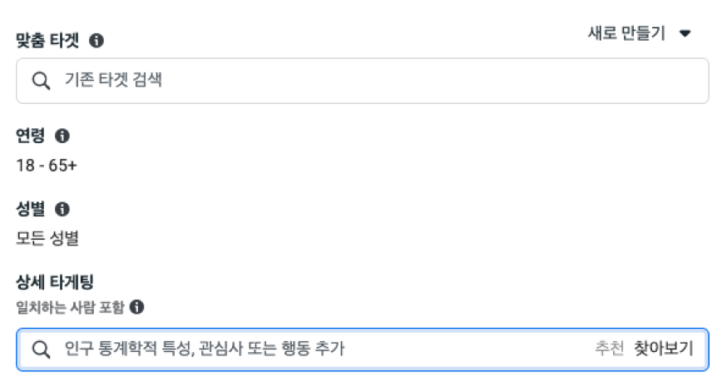Click the info icon beside 맞춤 타겟
This screenshot has width=722, height=387.
pyautogui.click(x=96, y=40)
